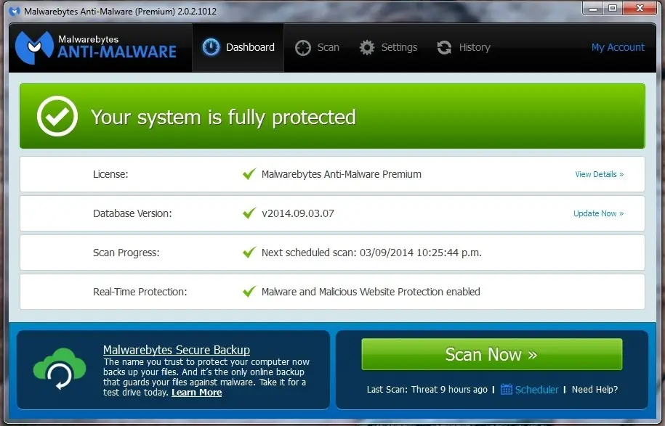Screen dimensions: 665x426
Task: Click Malware and Malicious Website Protection enabled text
Action: click(371, 292)
